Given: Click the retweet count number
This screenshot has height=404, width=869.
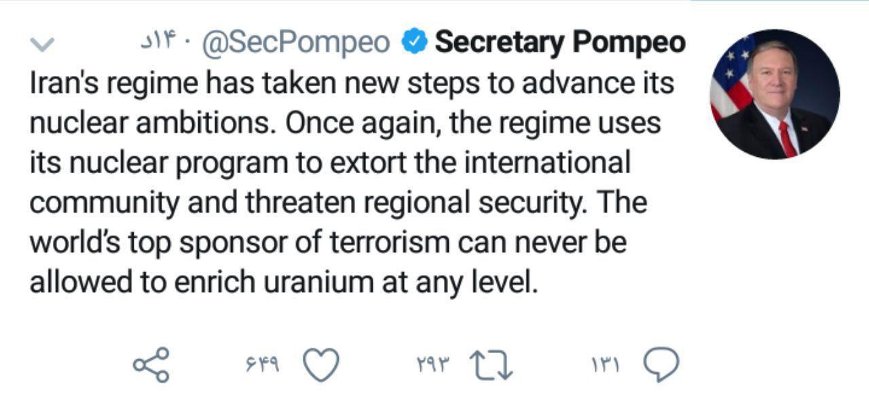Looking at the screenshot, I should click(432, 365).
